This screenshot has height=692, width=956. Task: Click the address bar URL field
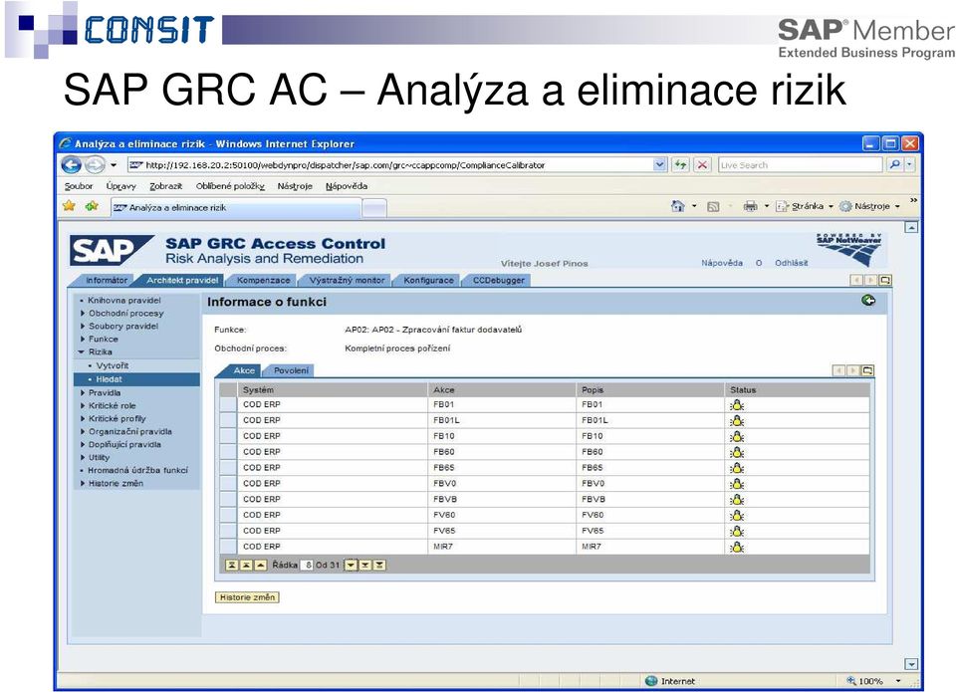pyautogui.click(x=390, y=164)
